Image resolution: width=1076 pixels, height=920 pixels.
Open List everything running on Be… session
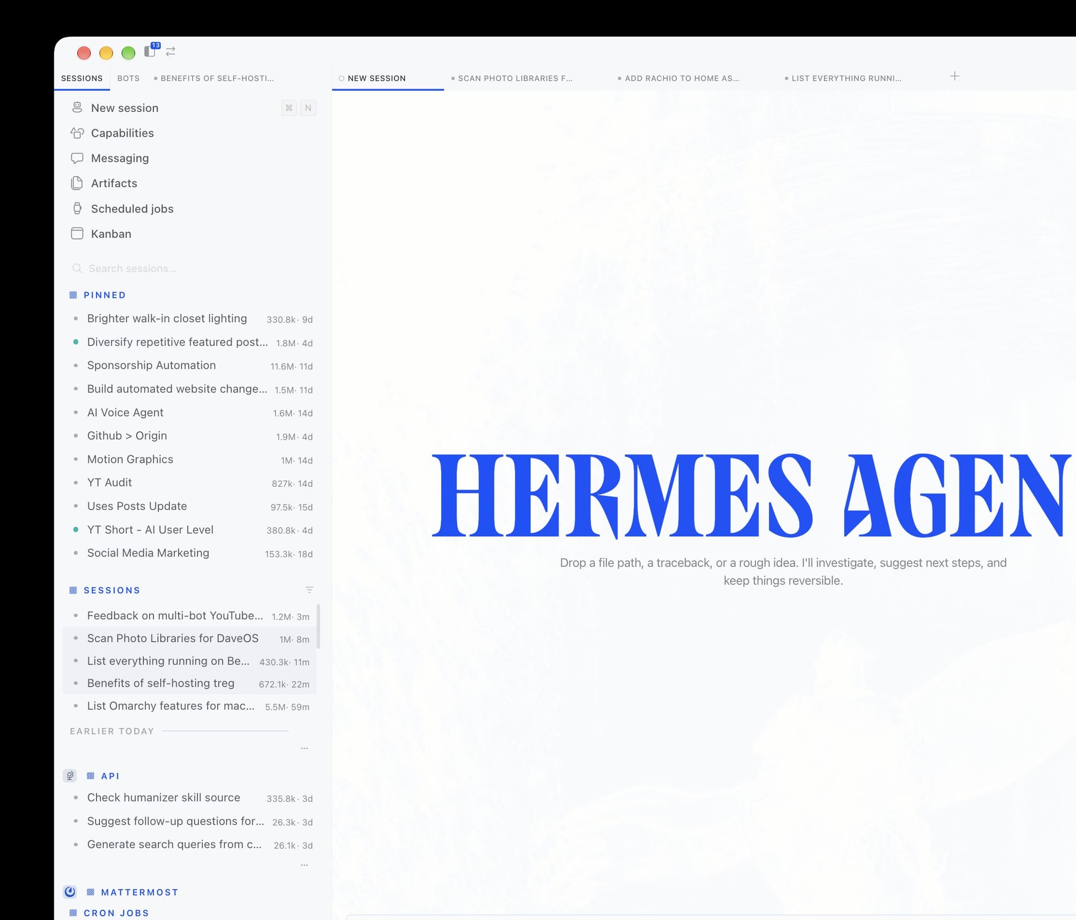[189, 661]
